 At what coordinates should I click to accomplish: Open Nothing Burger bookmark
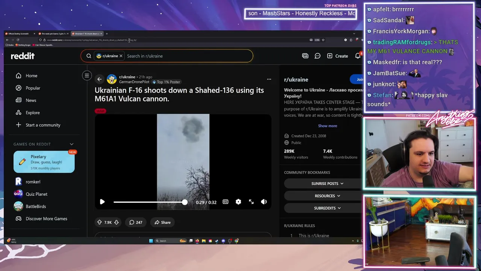pyautogui.click(x=23, y=45)
